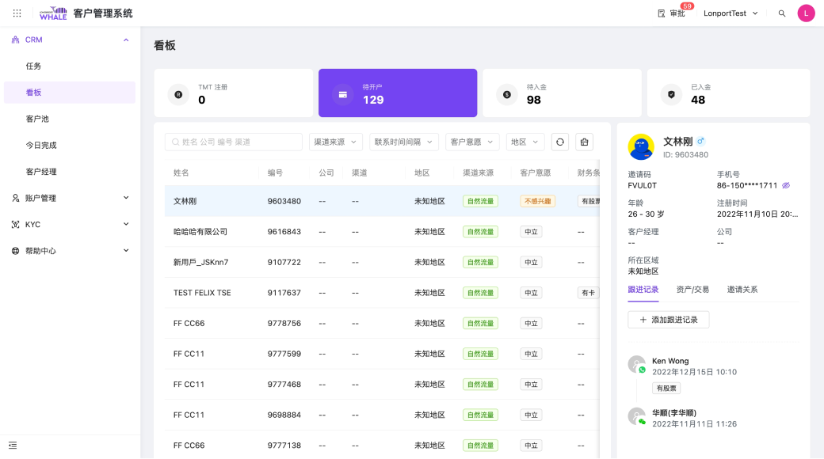This screenshot has width=824, height=459.
Task: Click the 账户管理 person icon
Action: pos(15,198)
